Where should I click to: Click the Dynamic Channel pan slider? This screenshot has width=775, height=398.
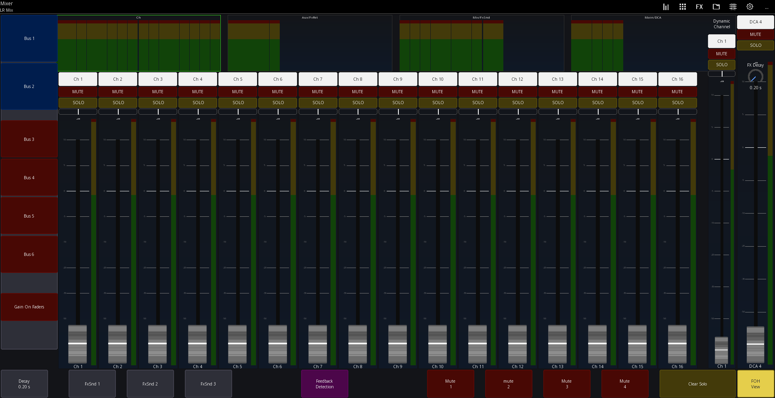coord(722,74)
